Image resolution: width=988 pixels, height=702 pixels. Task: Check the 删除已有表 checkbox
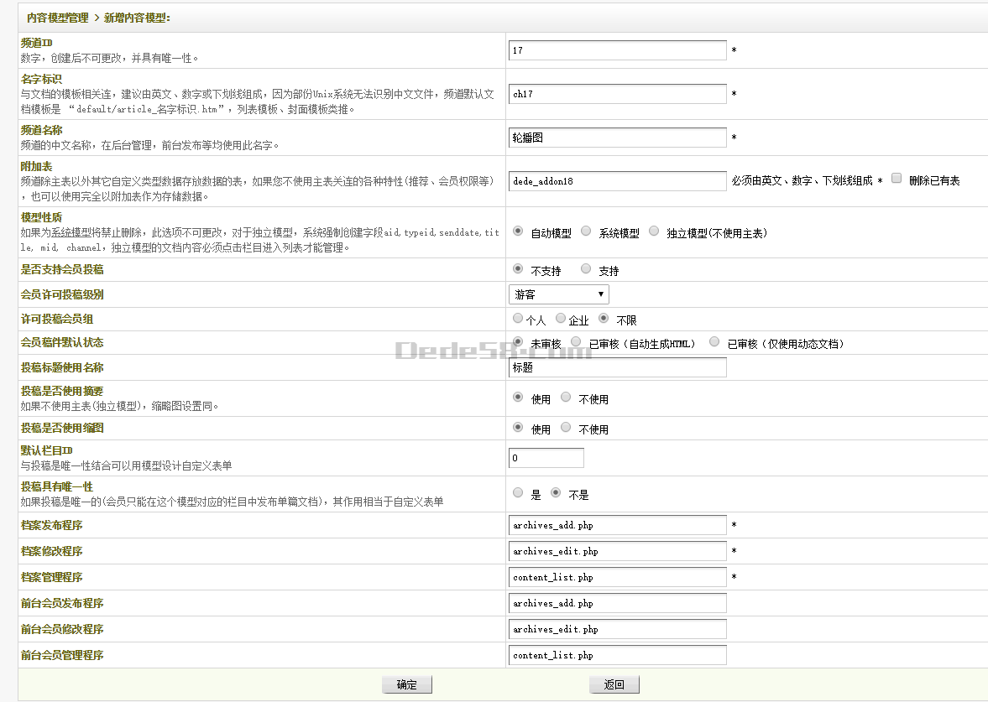coord(897,179)
